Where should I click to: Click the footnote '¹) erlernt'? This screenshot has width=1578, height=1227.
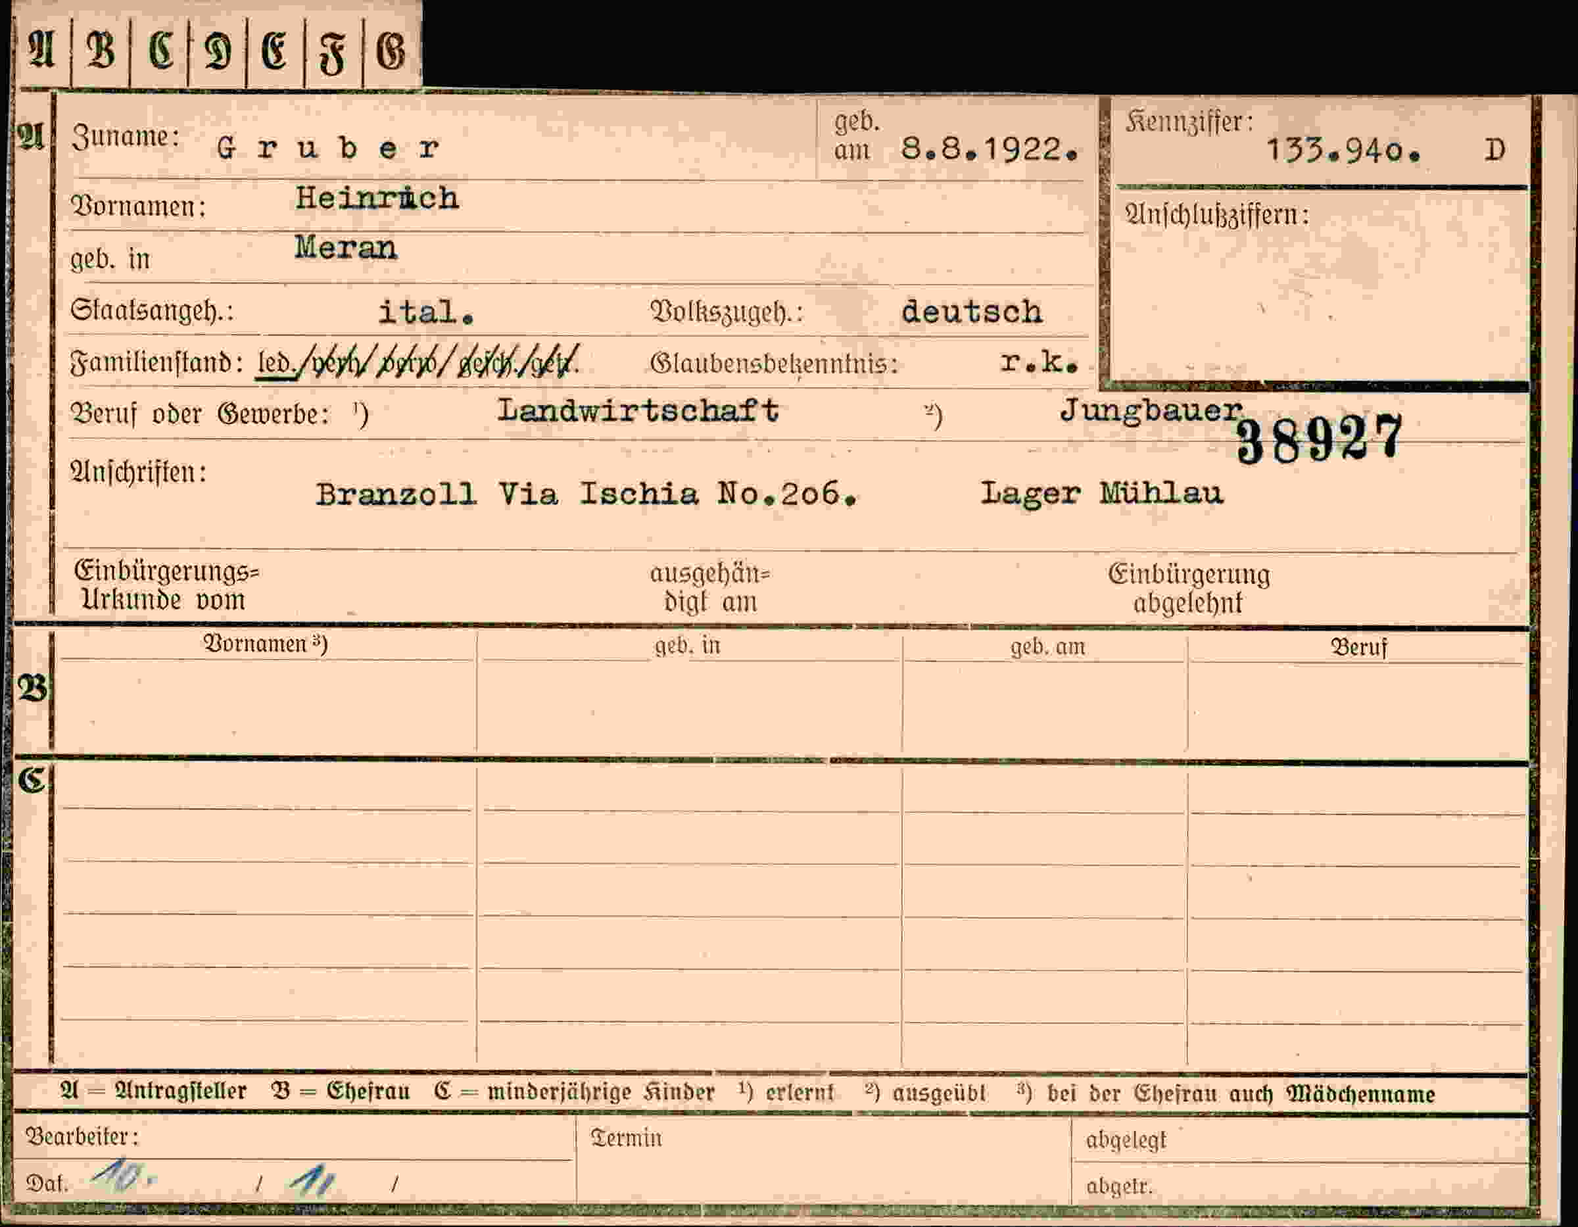coord(786,1092)
